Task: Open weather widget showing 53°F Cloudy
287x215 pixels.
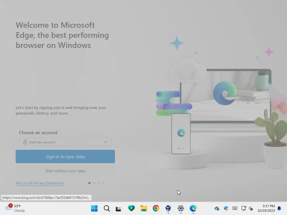Action: (x=15, y=208)
